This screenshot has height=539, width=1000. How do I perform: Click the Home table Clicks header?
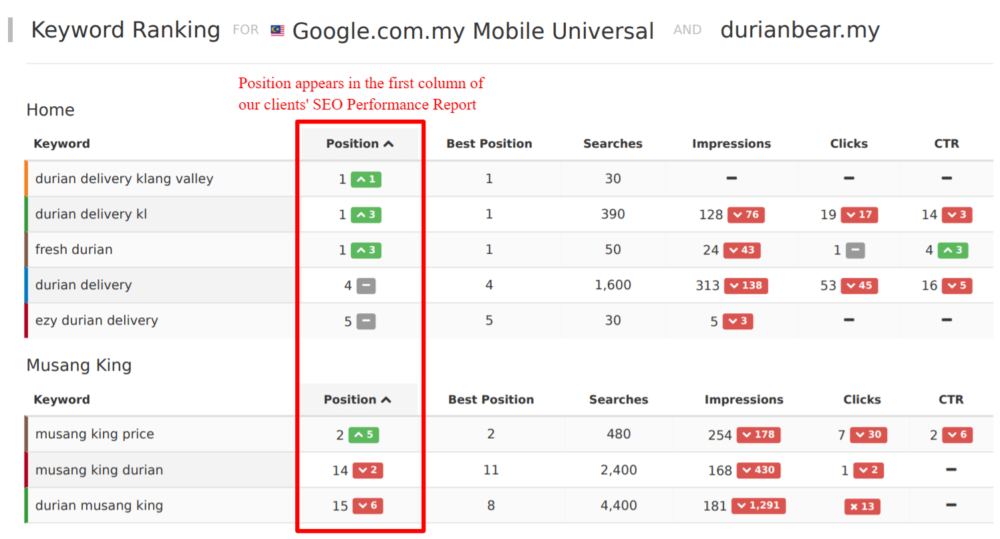click(849, 144)
